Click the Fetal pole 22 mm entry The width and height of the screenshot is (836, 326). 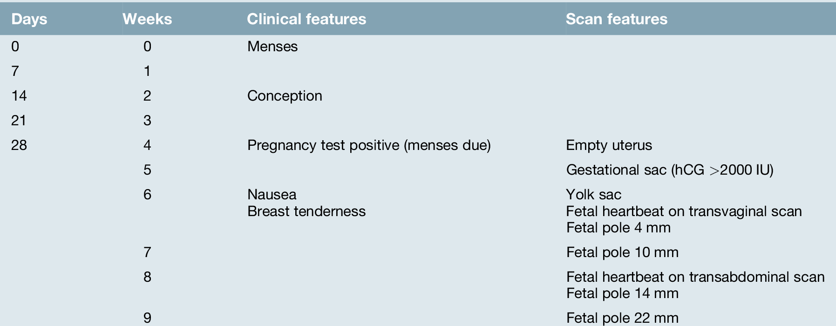[x=622, y=318]
